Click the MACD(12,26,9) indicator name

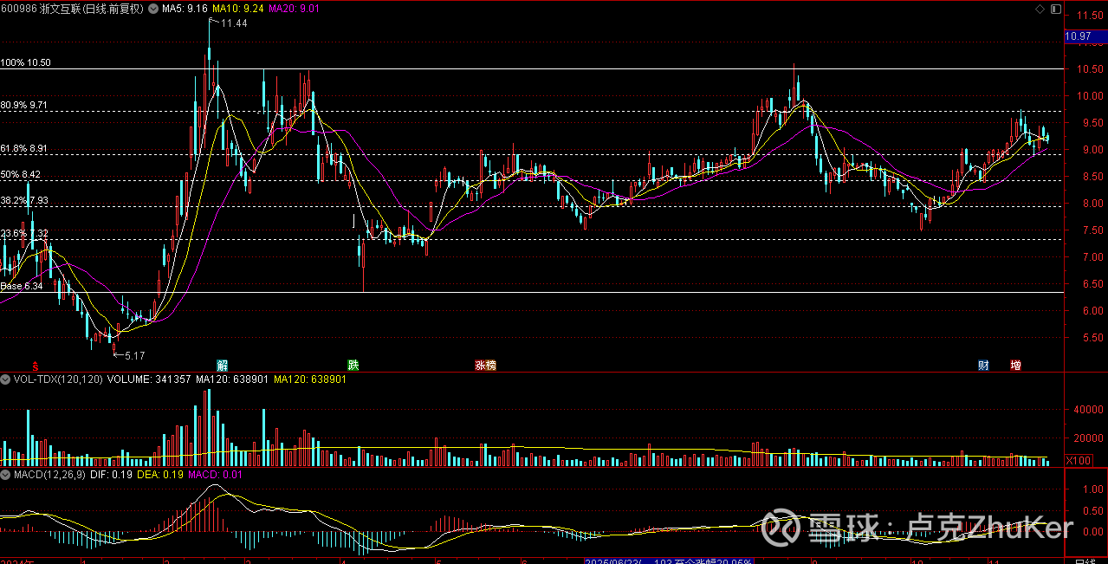coord(49,475)
